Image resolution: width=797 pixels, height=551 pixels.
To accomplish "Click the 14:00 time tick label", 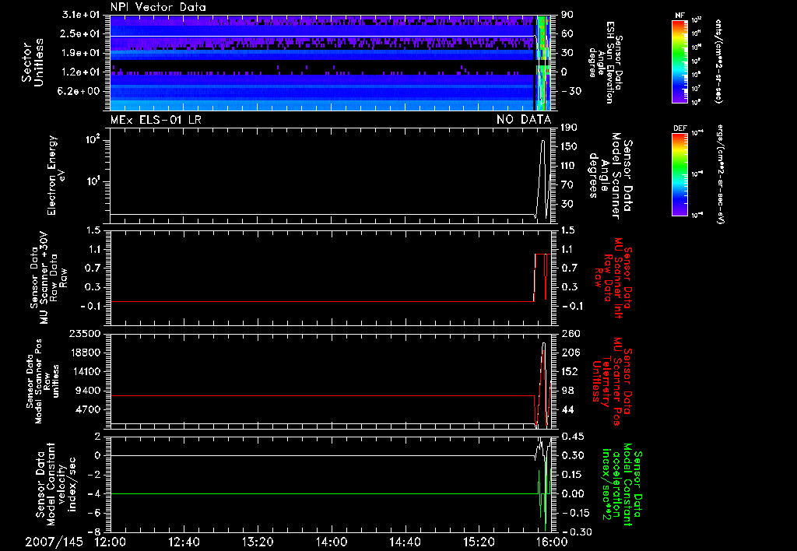I will click(x=332, y=542).
